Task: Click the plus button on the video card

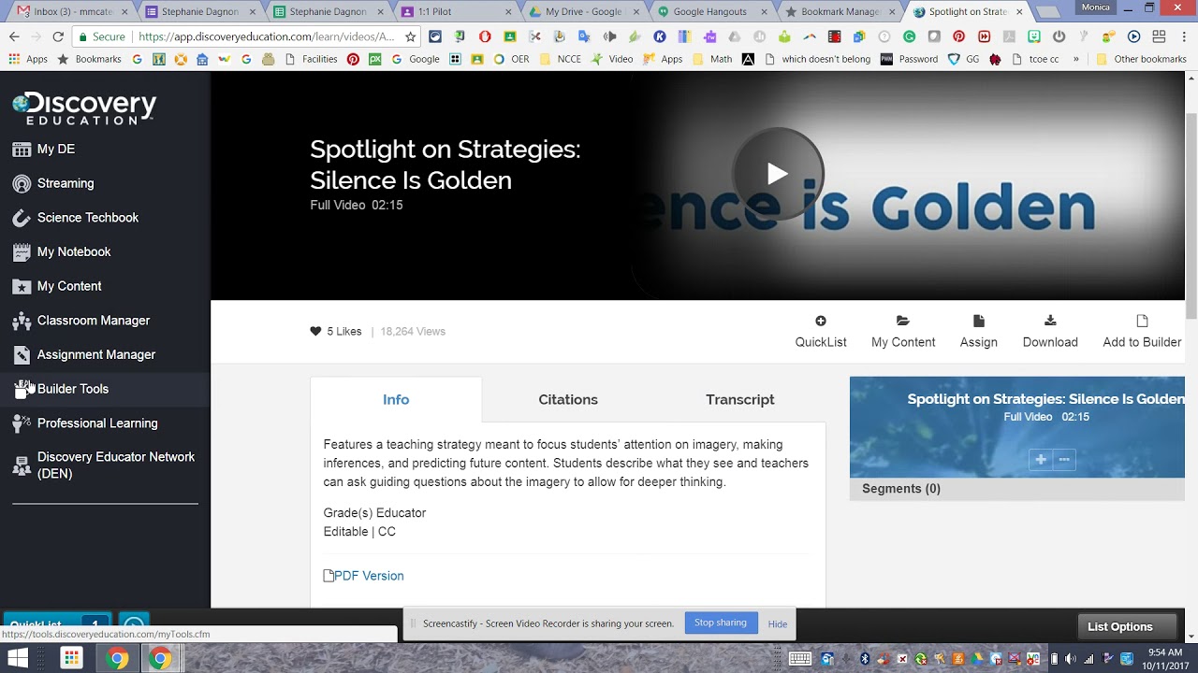Action: pyautogui.click(x=1041, y=459)
